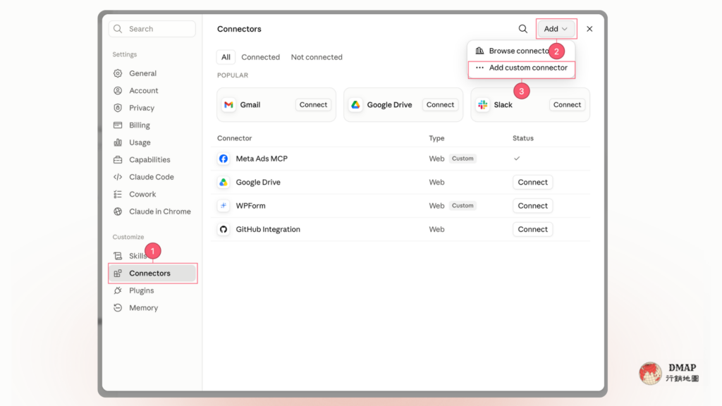Open Plugins settings
This screenshot has width=722, height=406.
(141, 290)
